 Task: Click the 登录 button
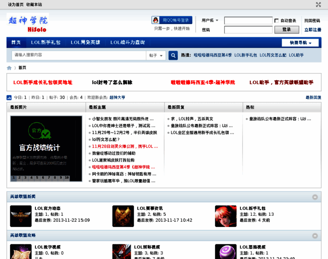(x=287, y=30)
